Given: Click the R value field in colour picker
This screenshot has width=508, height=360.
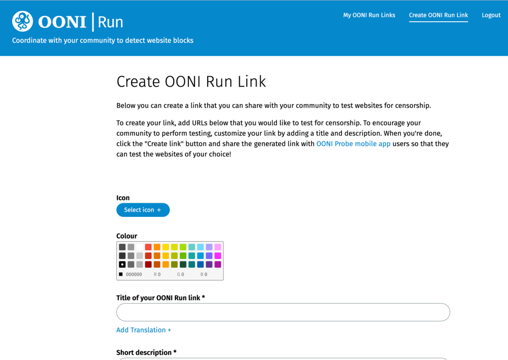Looking at the screenshot, I should 159,274.
